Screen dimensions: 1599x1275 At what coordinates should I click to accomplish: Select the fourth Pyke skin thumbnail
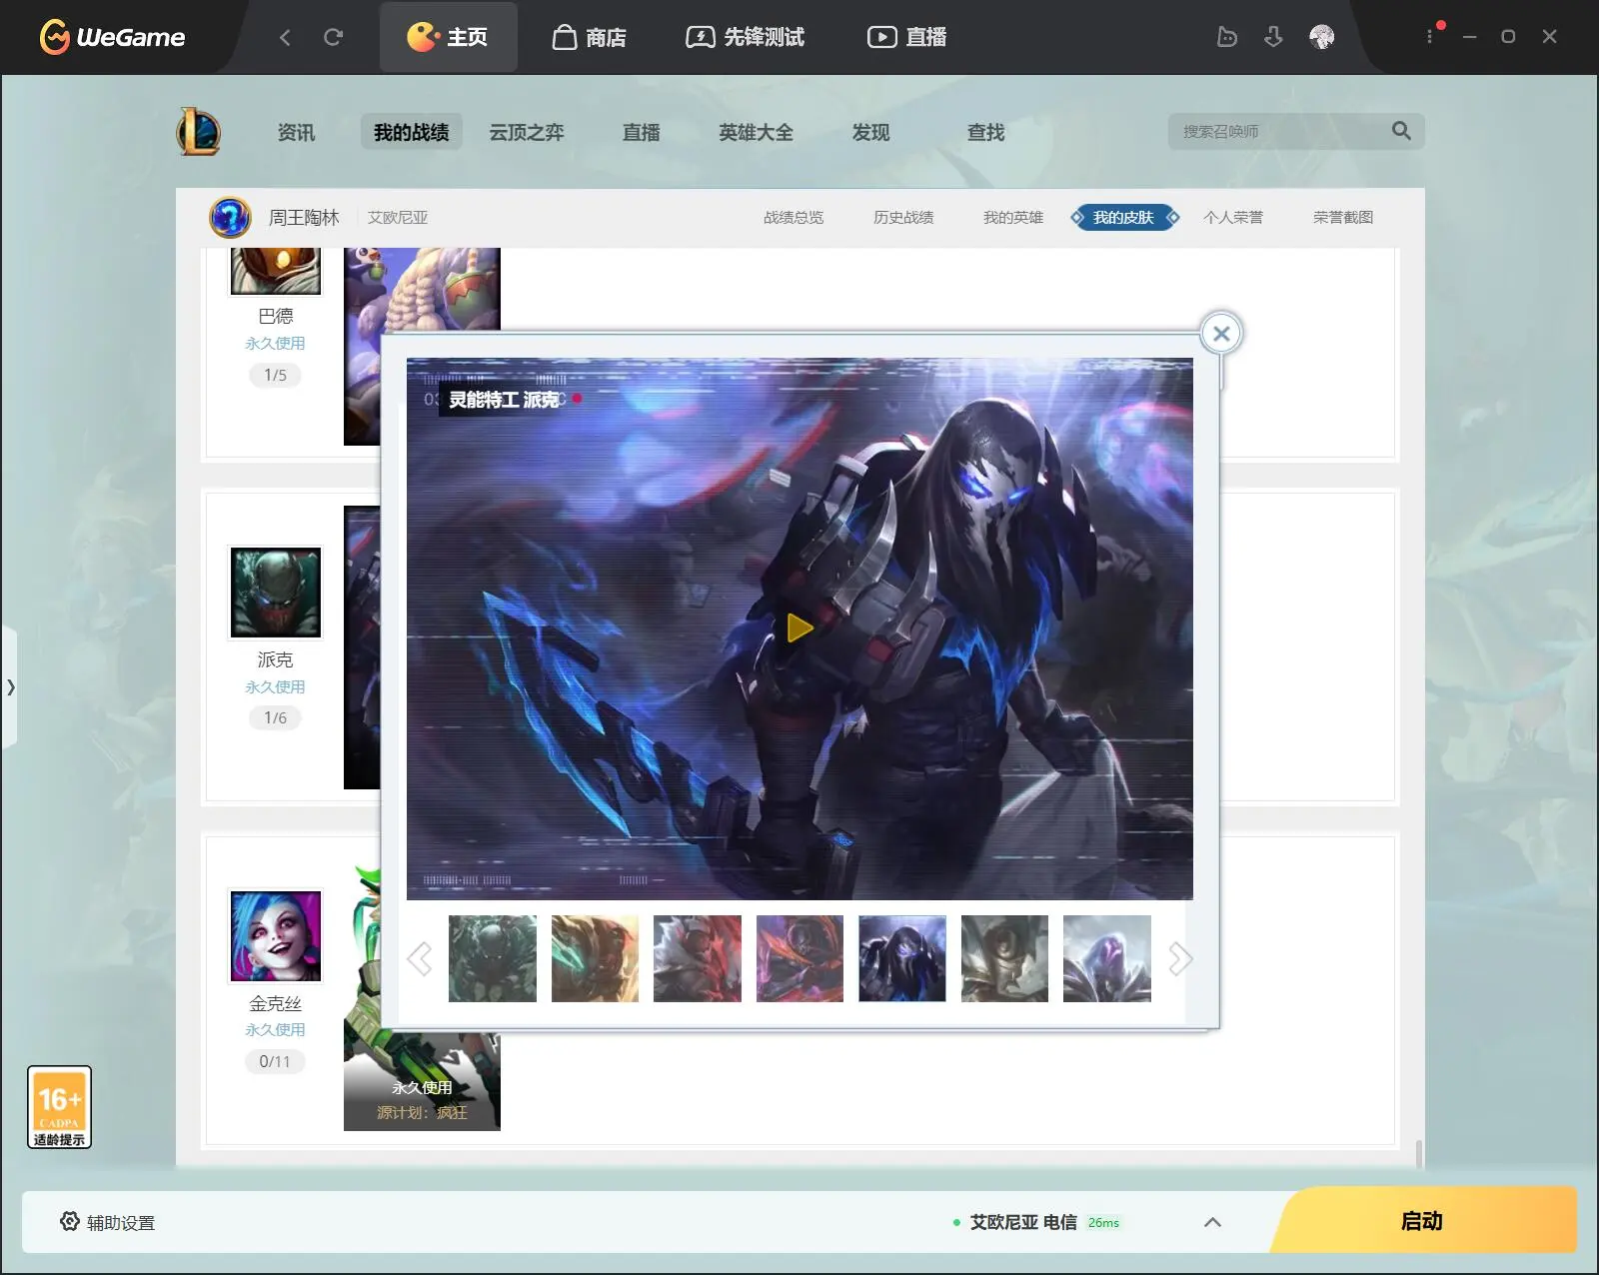coord(799,958)
